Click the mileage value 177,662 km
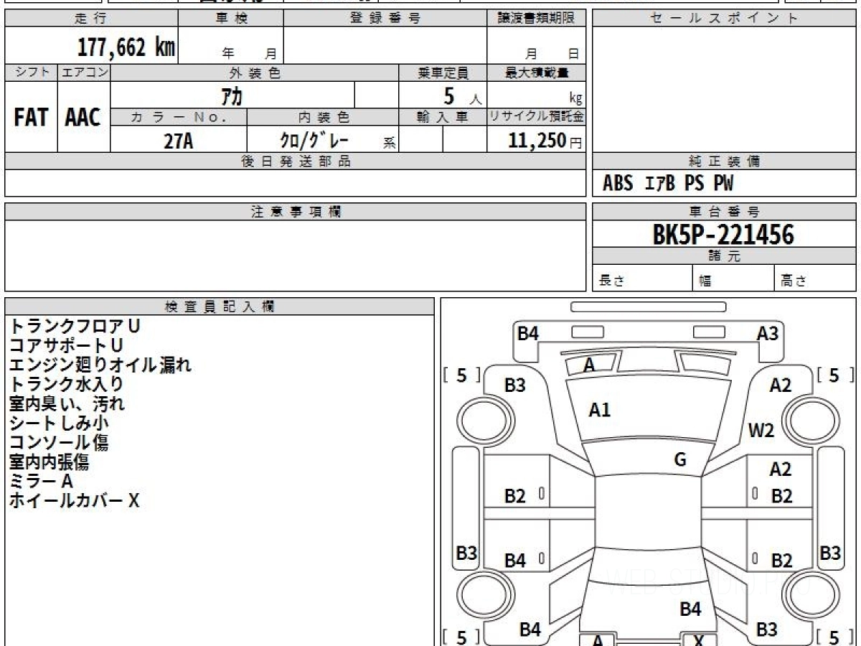 (x=126, y=47)
